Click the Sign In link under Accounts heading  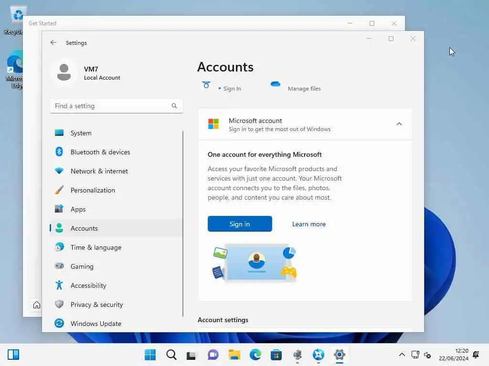pos(232,89)
